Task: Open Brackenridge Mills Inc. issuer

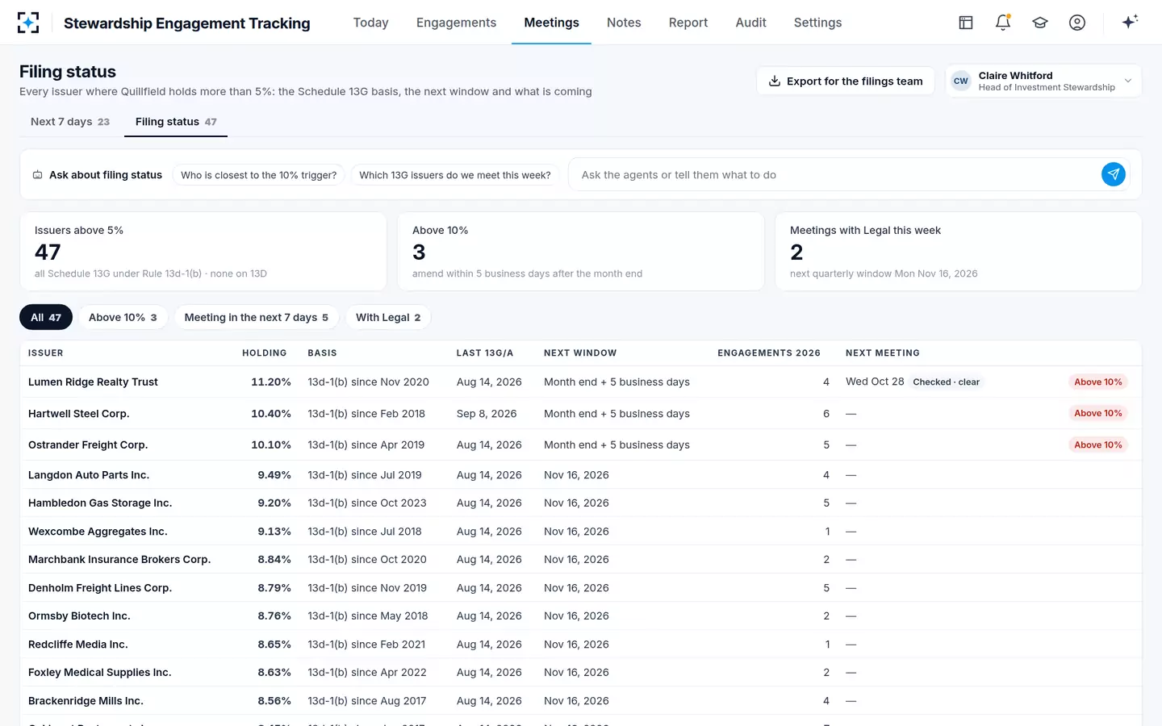Action: (x=86, y=701)
